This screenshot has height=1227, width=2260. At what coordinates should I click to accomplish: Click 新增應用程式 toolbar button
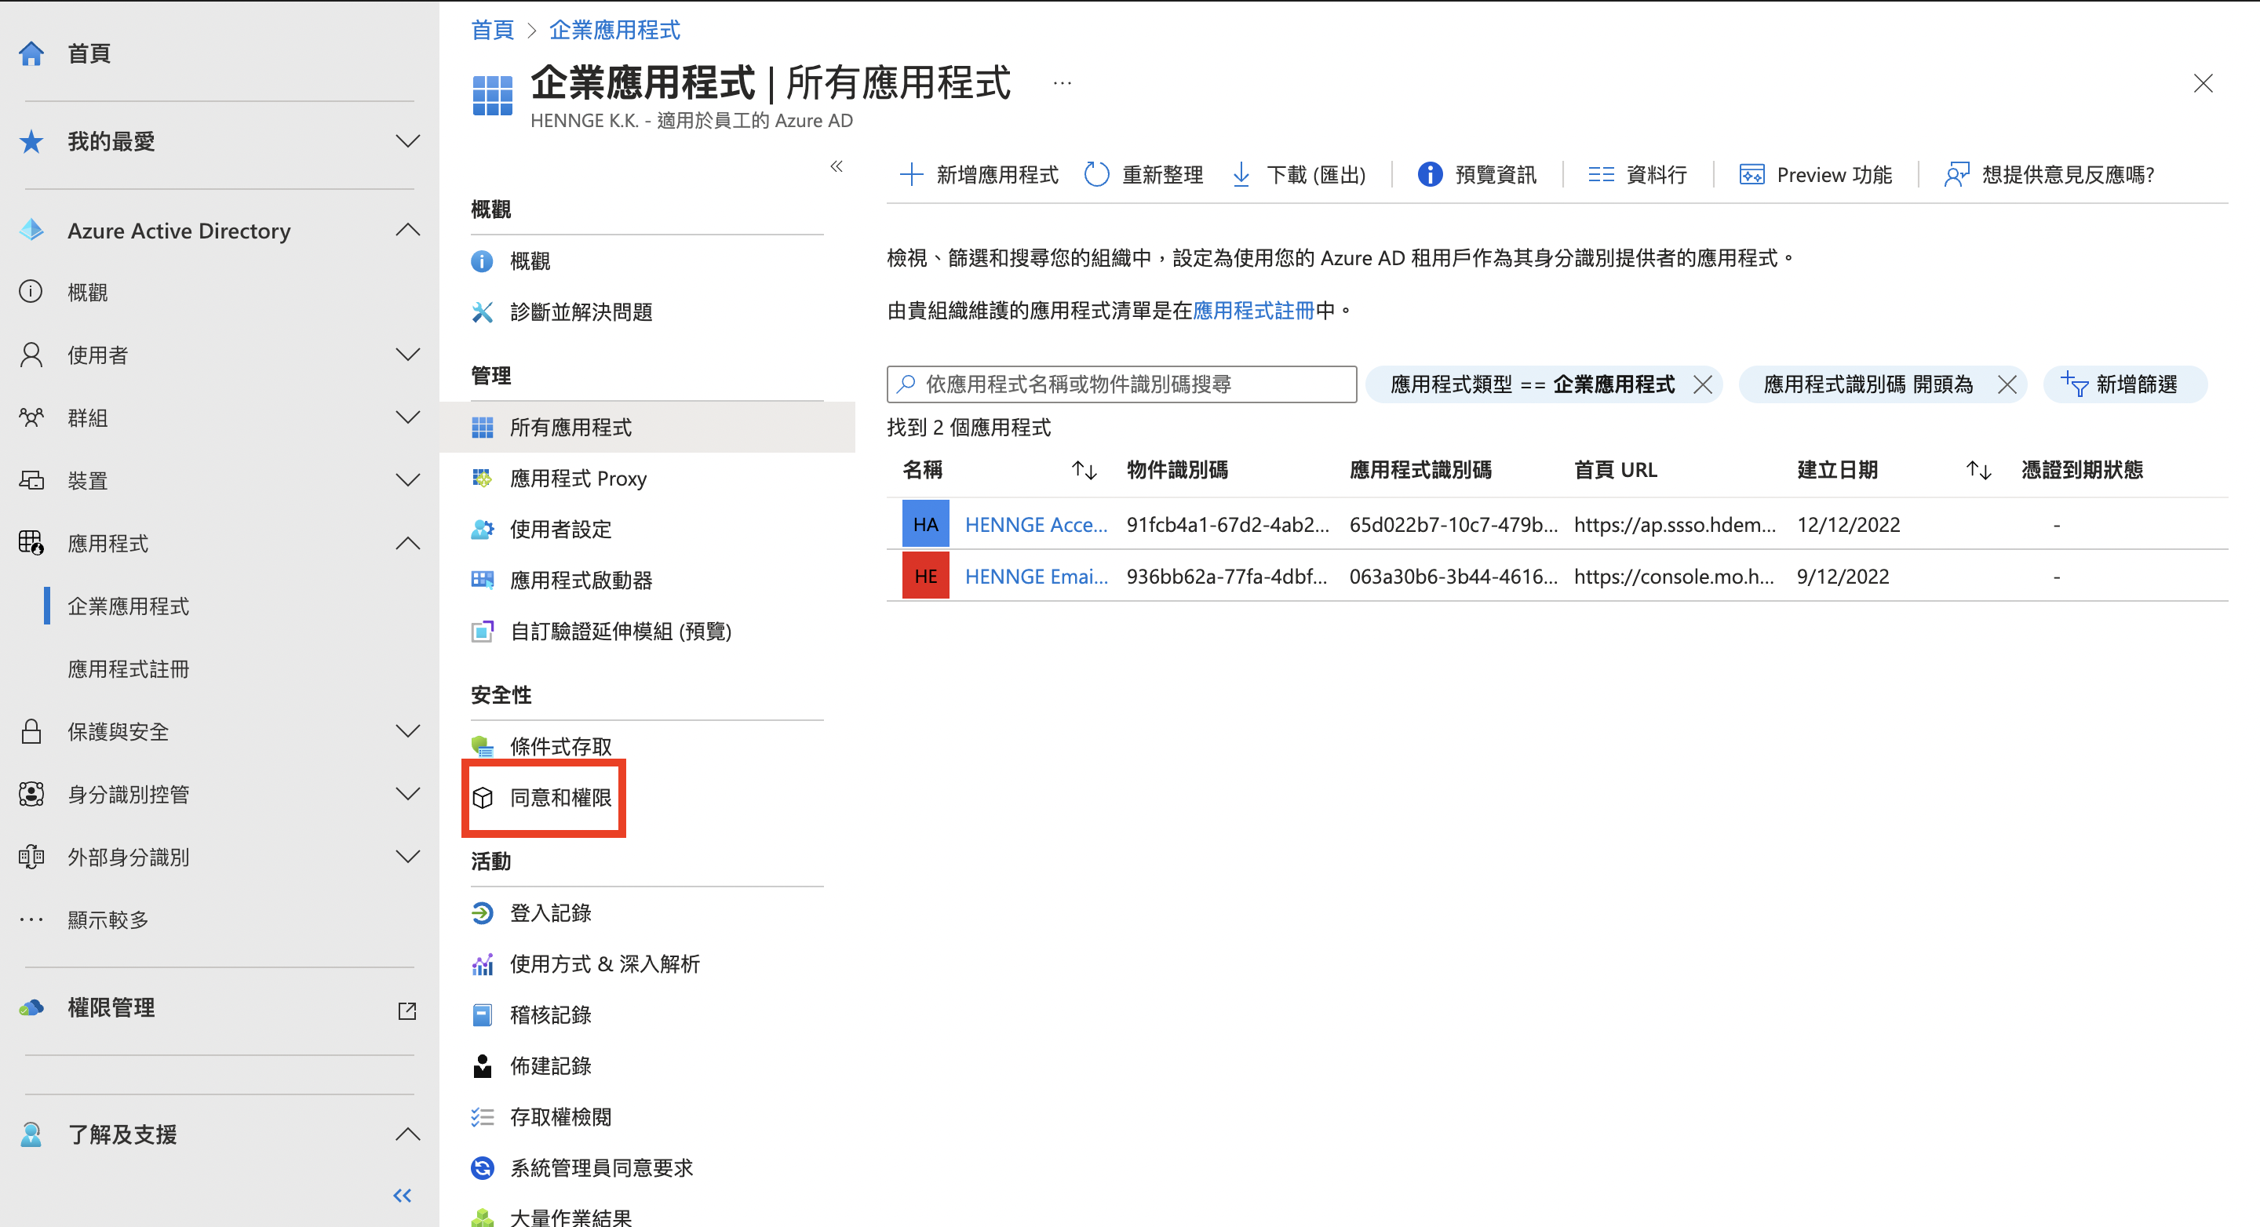[x=979, y=174]
